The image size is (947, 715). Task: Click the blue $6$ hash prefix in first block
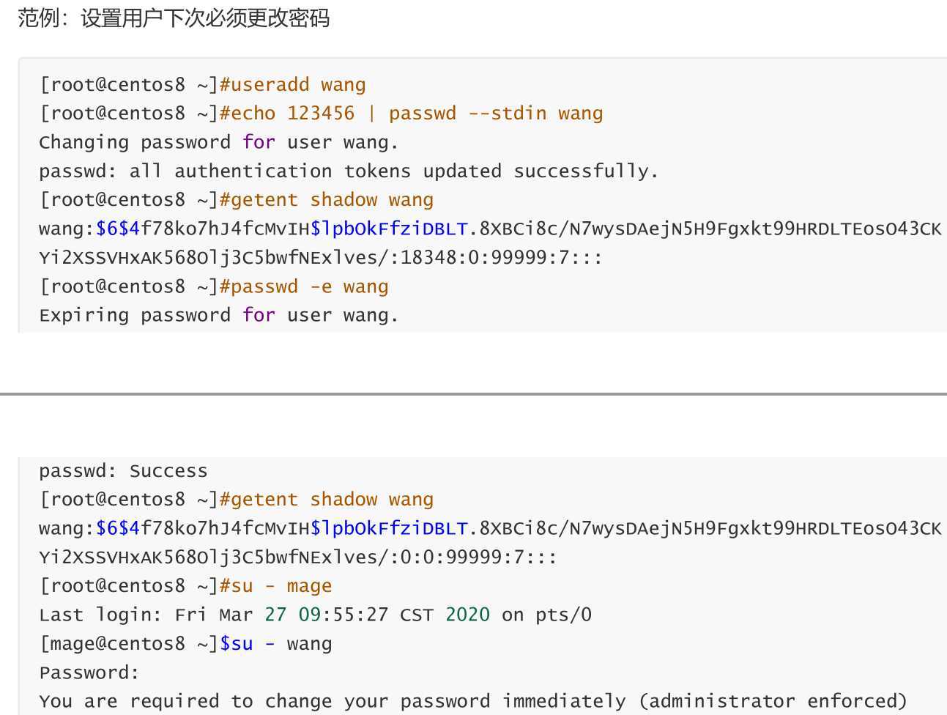point(118,229)
